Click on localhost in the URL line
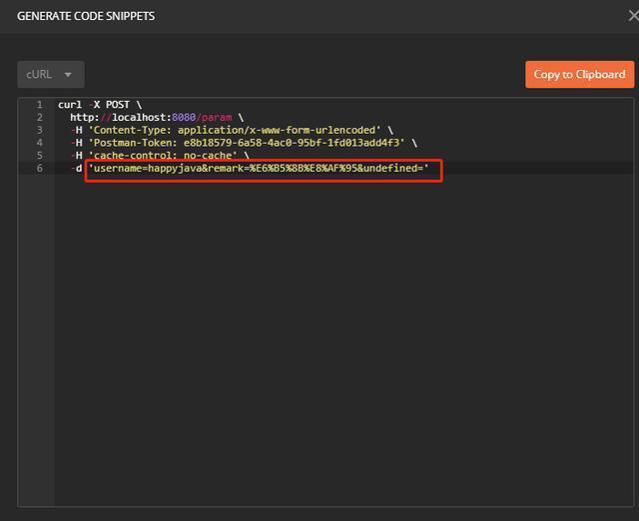The height and width of the screenshot is (521, 639). [140, 118]
